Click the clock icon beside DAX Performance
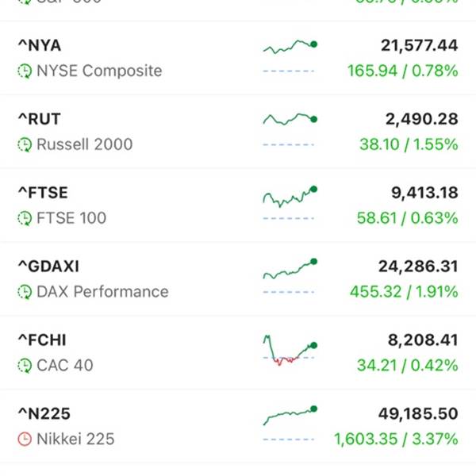 pyautogui.click(x=25, y=292)
